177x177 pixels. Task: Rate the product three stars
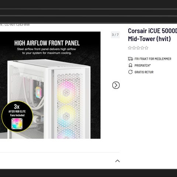click(x=138, y=48)
